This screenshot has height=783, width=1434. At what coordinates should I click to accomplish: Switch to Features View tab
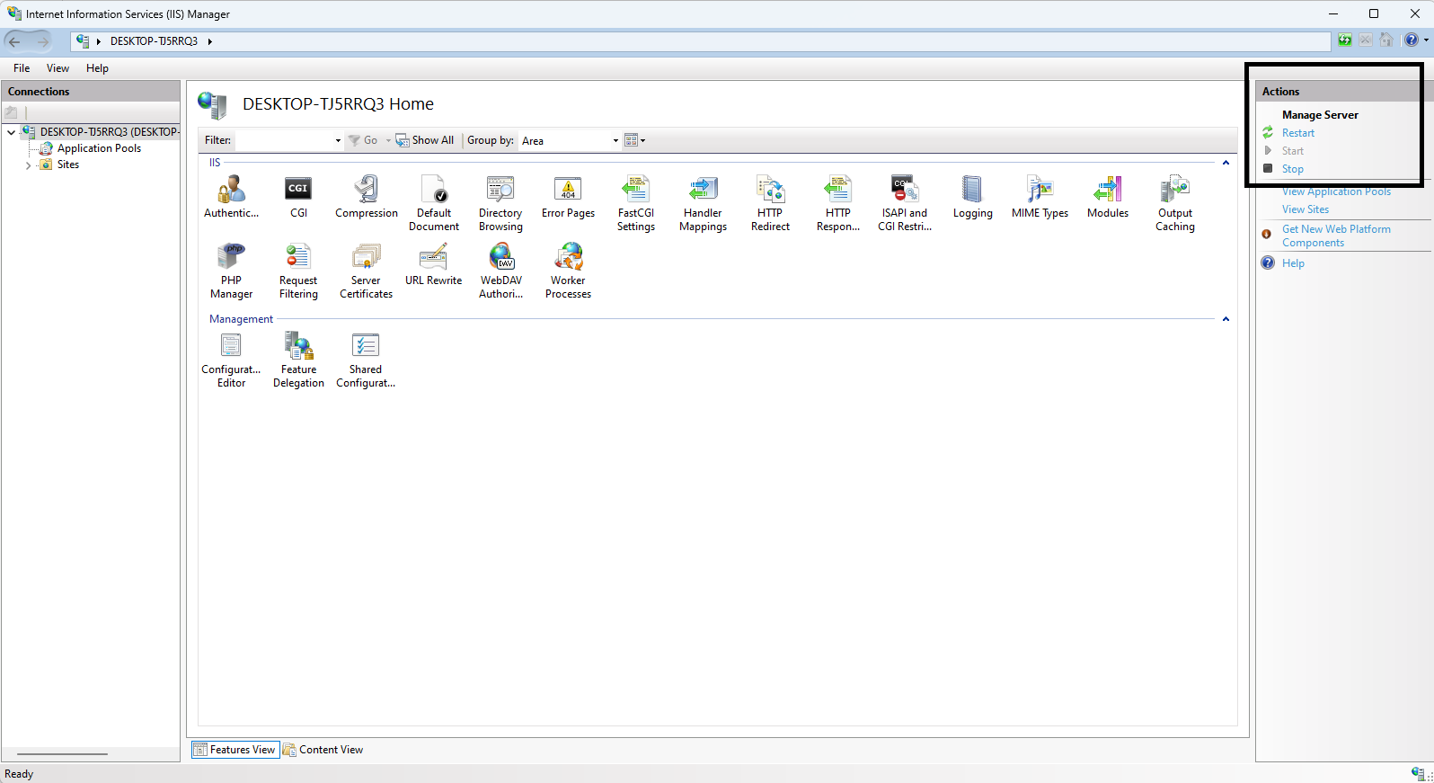pos(235,750)
